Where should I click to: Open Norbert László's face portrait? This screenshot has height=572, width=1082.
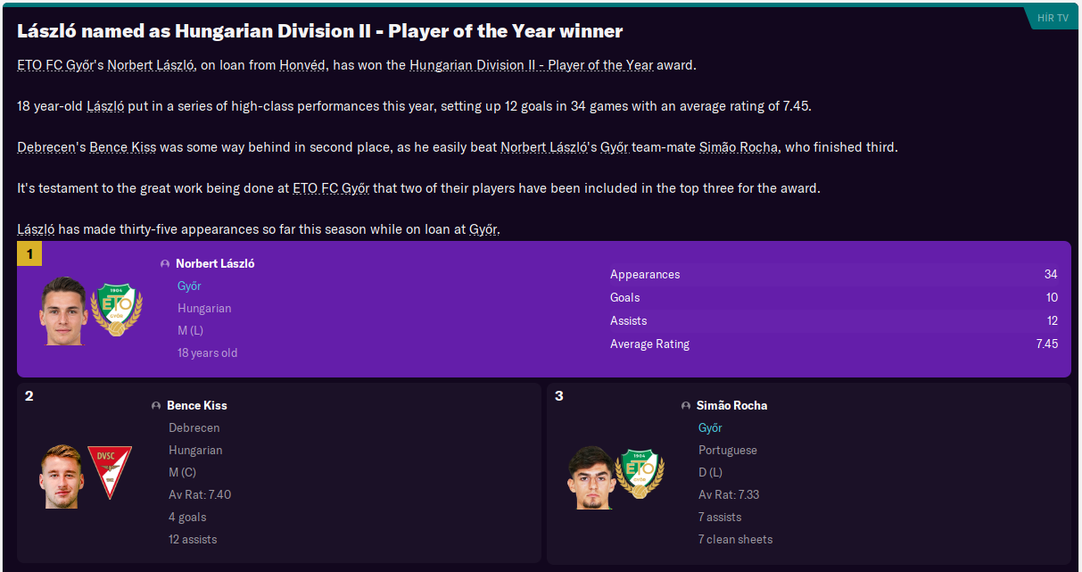coord(63,311)
